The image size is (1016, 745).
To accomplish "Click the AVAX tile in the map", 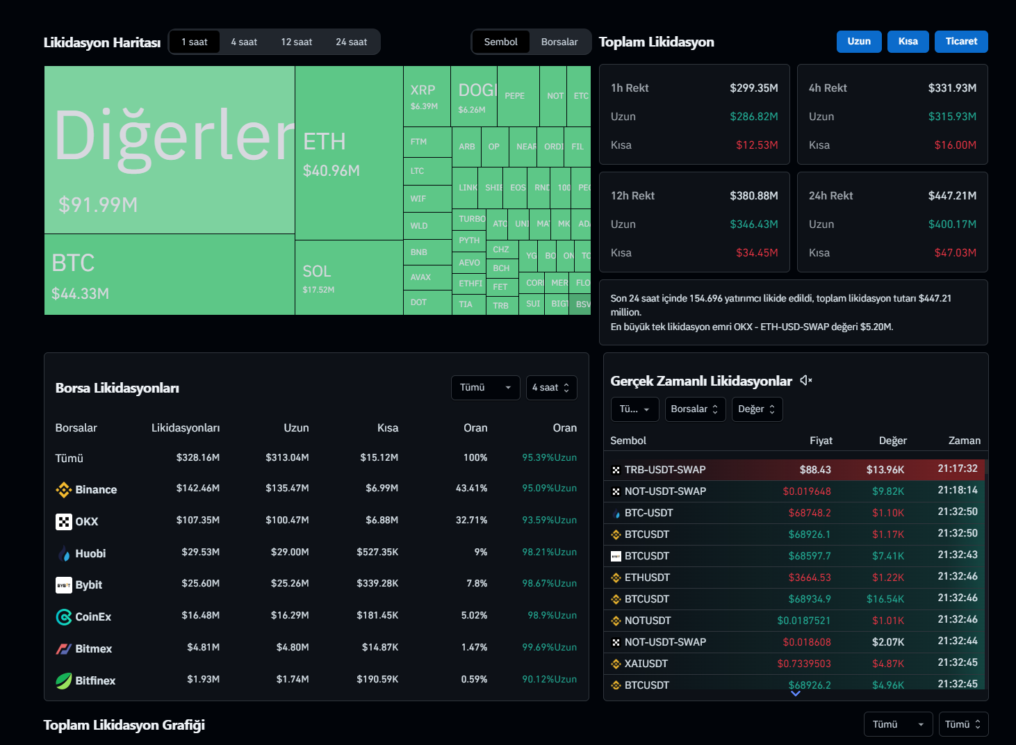I will click(427, 277).
